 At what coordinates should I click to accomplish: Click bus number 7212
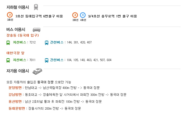(x=32, y=42)
